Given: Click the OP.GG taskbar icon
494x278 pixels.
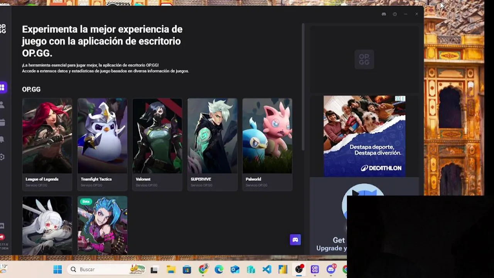Looking at the screenshot, I should coord(315,270).
